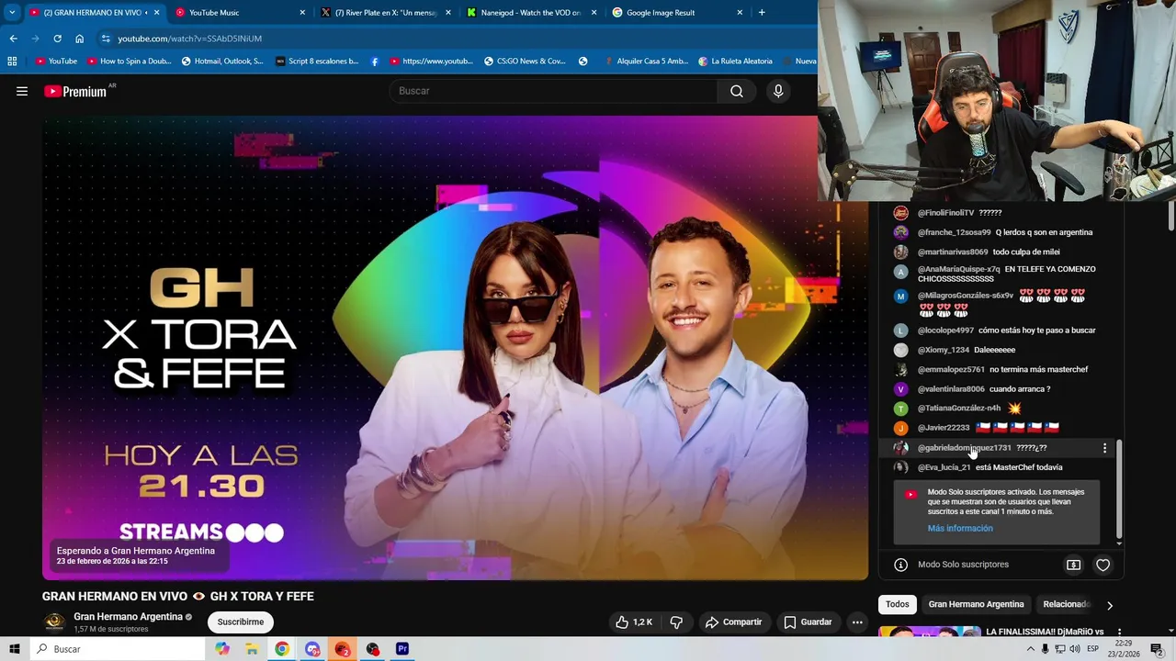Close the YouTube Music tab
Viewport: 1176px width, 661px height.
(x=302, y=13)
